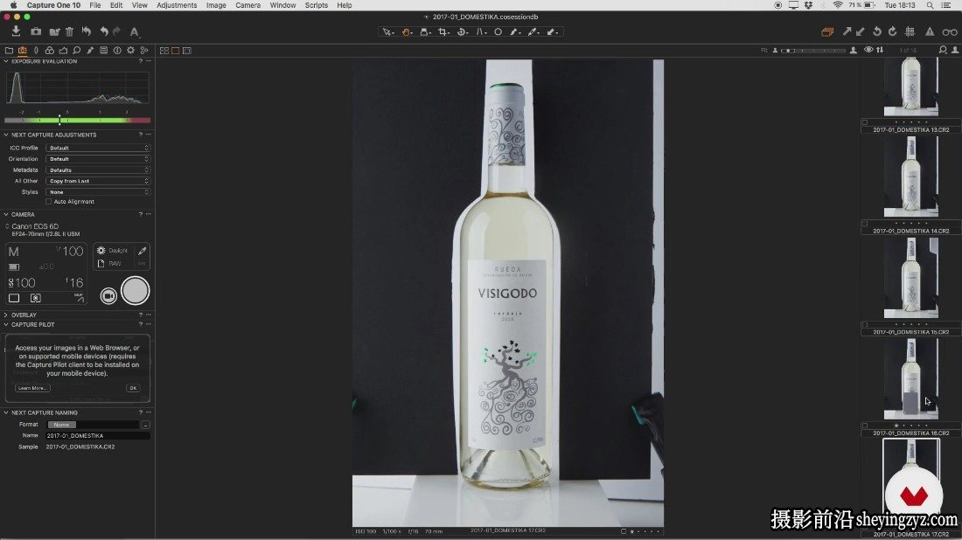Viewport: 962px width, 540px height.
Task: Click the naming Format ellipsis button
Action: [145, 424]
